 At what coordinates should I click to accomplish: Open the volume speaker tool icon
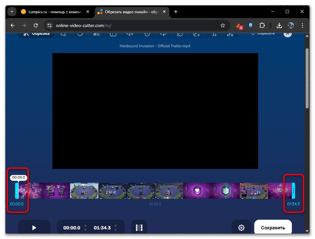130,34
